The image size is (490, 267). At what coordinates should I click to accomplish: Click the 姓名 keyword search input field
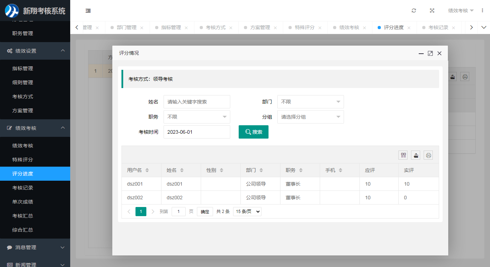(x=197, y=102)
